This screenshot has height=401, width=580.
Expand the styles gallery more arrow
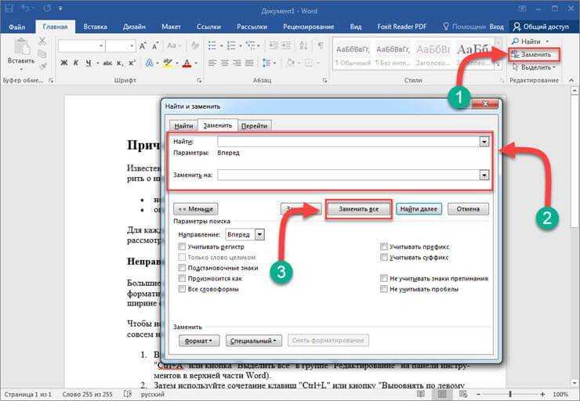[498, 66]
